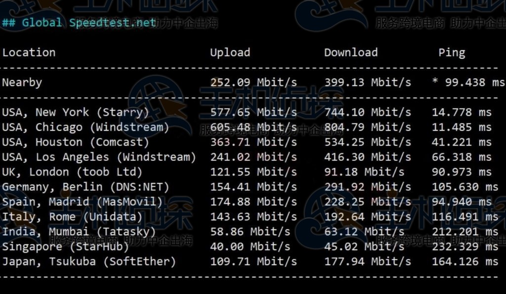The height and width of the screenshot is (294, 506).
Task: Click the Download column header
Action: tap(350, 53)
